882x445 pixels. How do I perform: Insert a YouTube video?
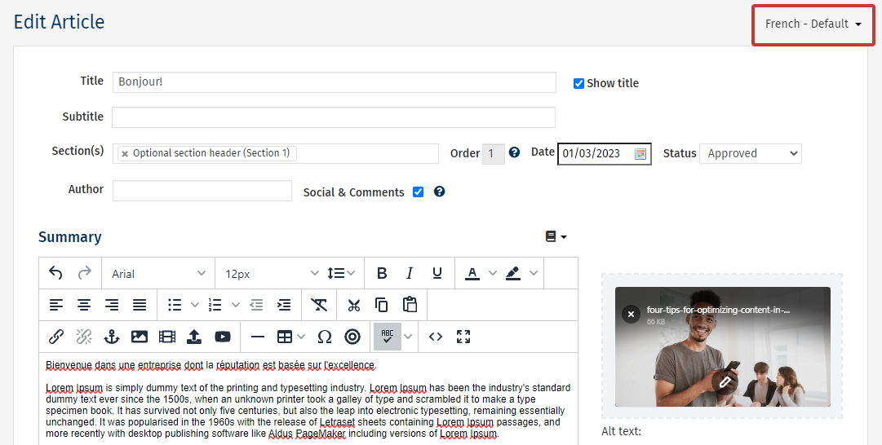[222, 337]
